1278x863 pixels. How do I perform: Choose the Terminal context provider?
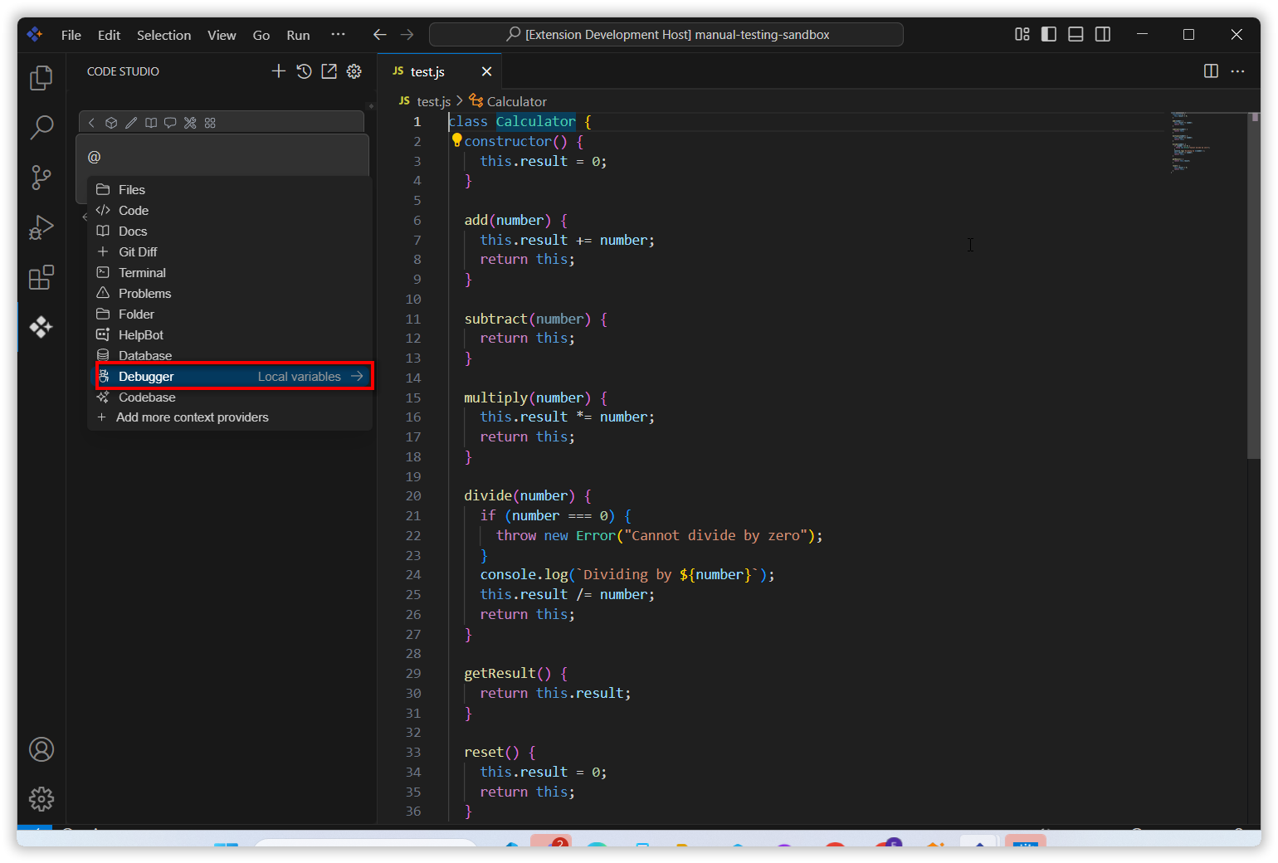click(x=230, y=273)
